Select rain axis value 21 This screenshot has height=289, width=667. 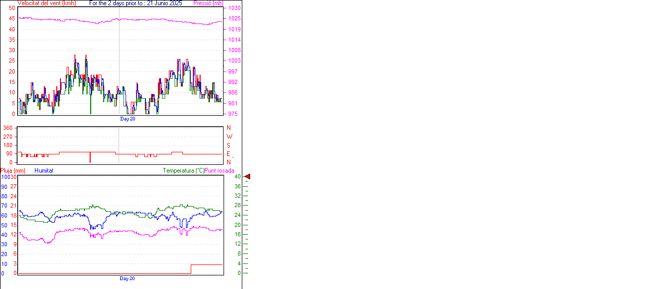[x=14, y=206]
